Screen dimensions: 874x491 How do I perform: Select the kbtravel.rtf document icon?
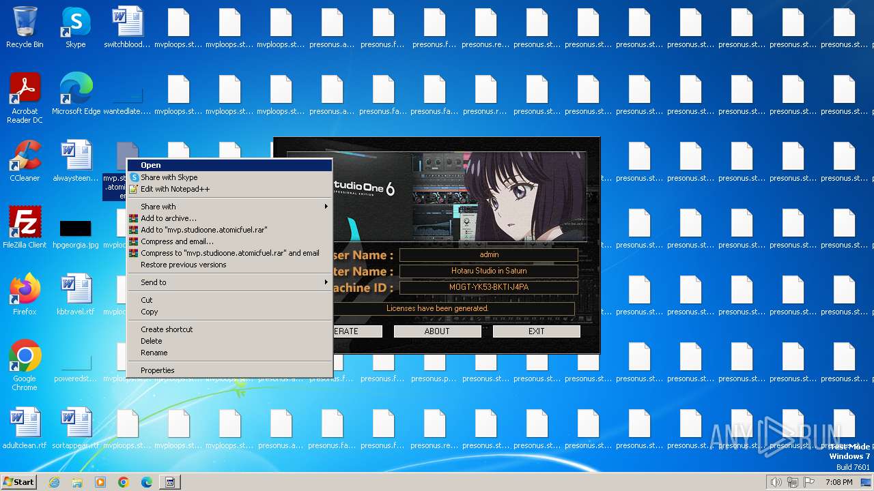(x=76, y=295)
